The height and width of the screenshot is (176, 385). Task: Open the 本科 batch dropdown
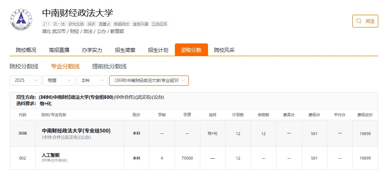click(x=92, y=81)
